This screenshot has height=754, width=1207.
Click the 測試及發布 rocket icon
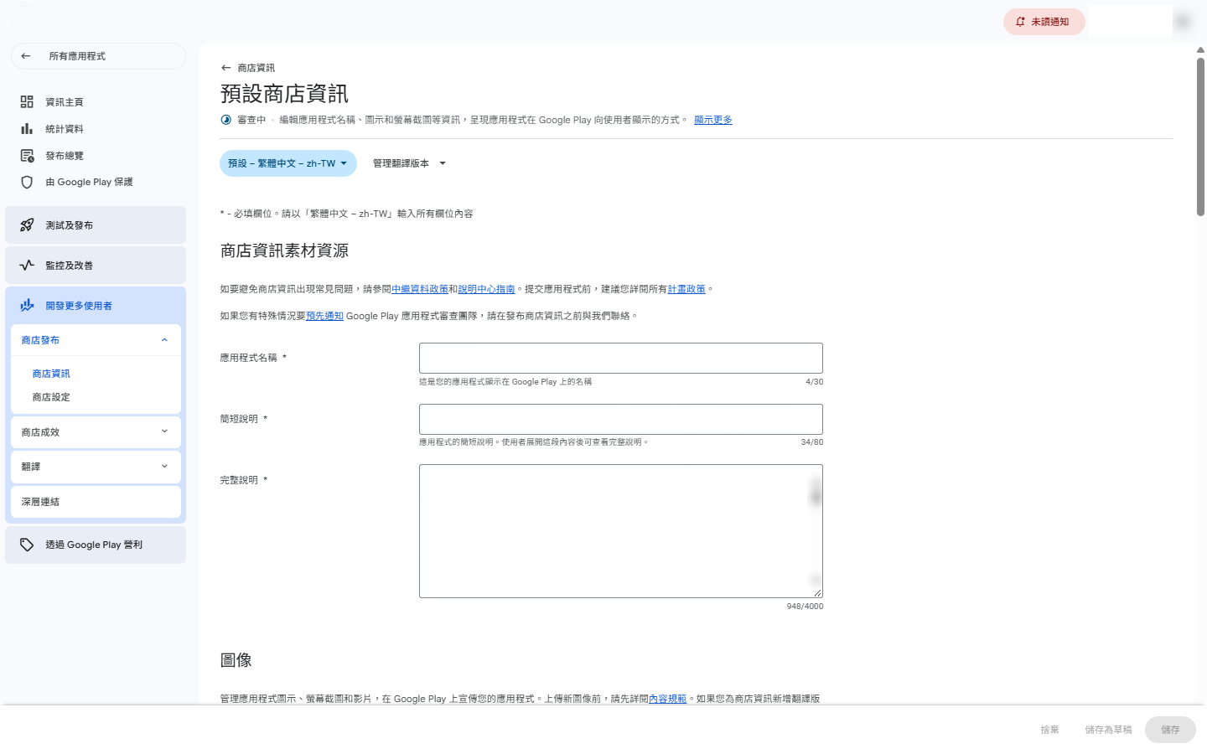[27, 225]
